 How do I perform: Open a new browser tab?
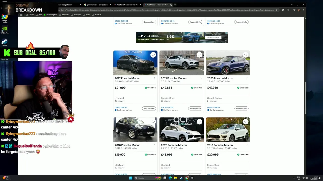pos(175,5)
